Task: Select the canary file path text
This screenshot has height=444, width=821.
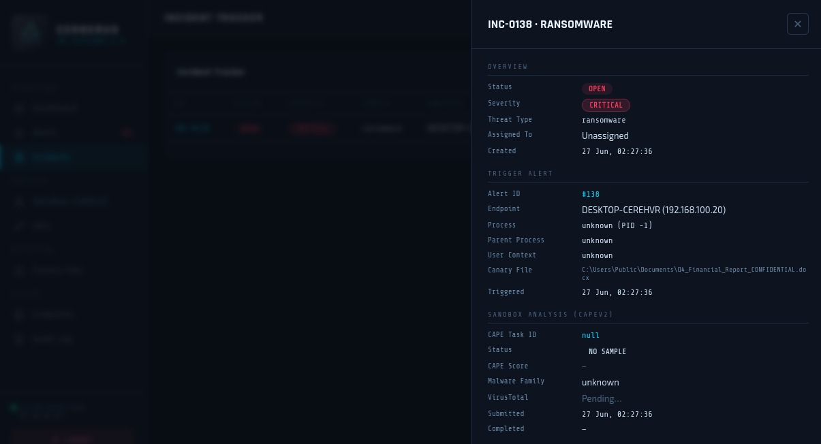Action: pos(694,274)
